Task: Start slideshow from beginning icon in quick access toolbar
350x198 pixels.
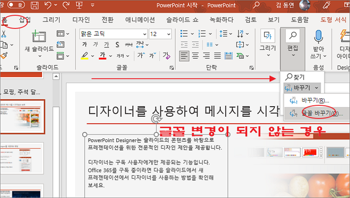Action: point(79,5)
